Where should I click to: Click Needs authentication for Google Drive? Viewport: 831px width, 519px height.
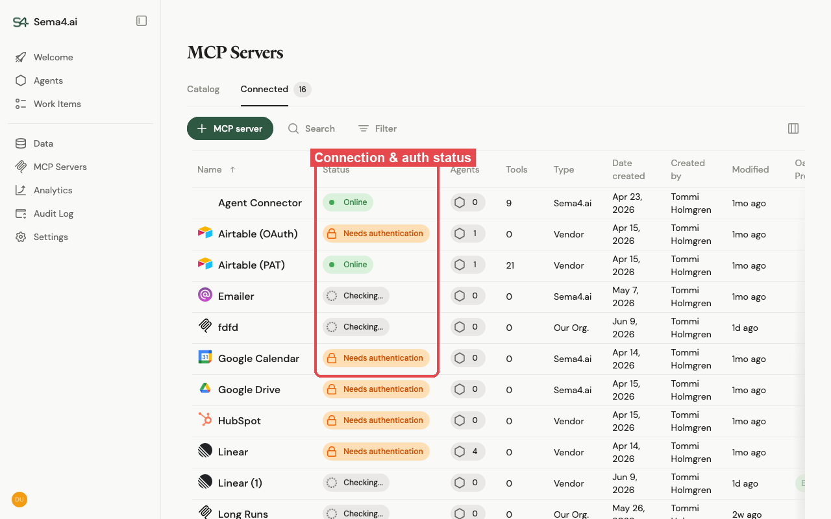(376, 389)
